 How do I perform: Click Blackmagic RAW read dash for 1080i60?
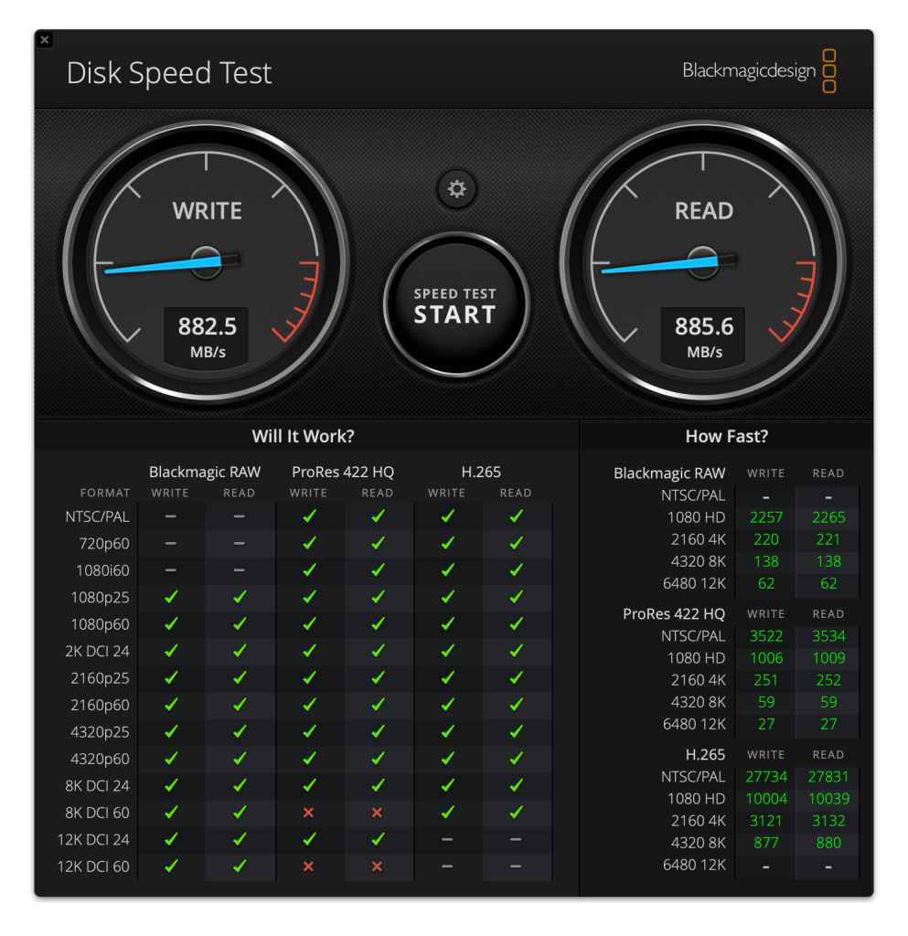pyautogui.click(x=239, y=570)
